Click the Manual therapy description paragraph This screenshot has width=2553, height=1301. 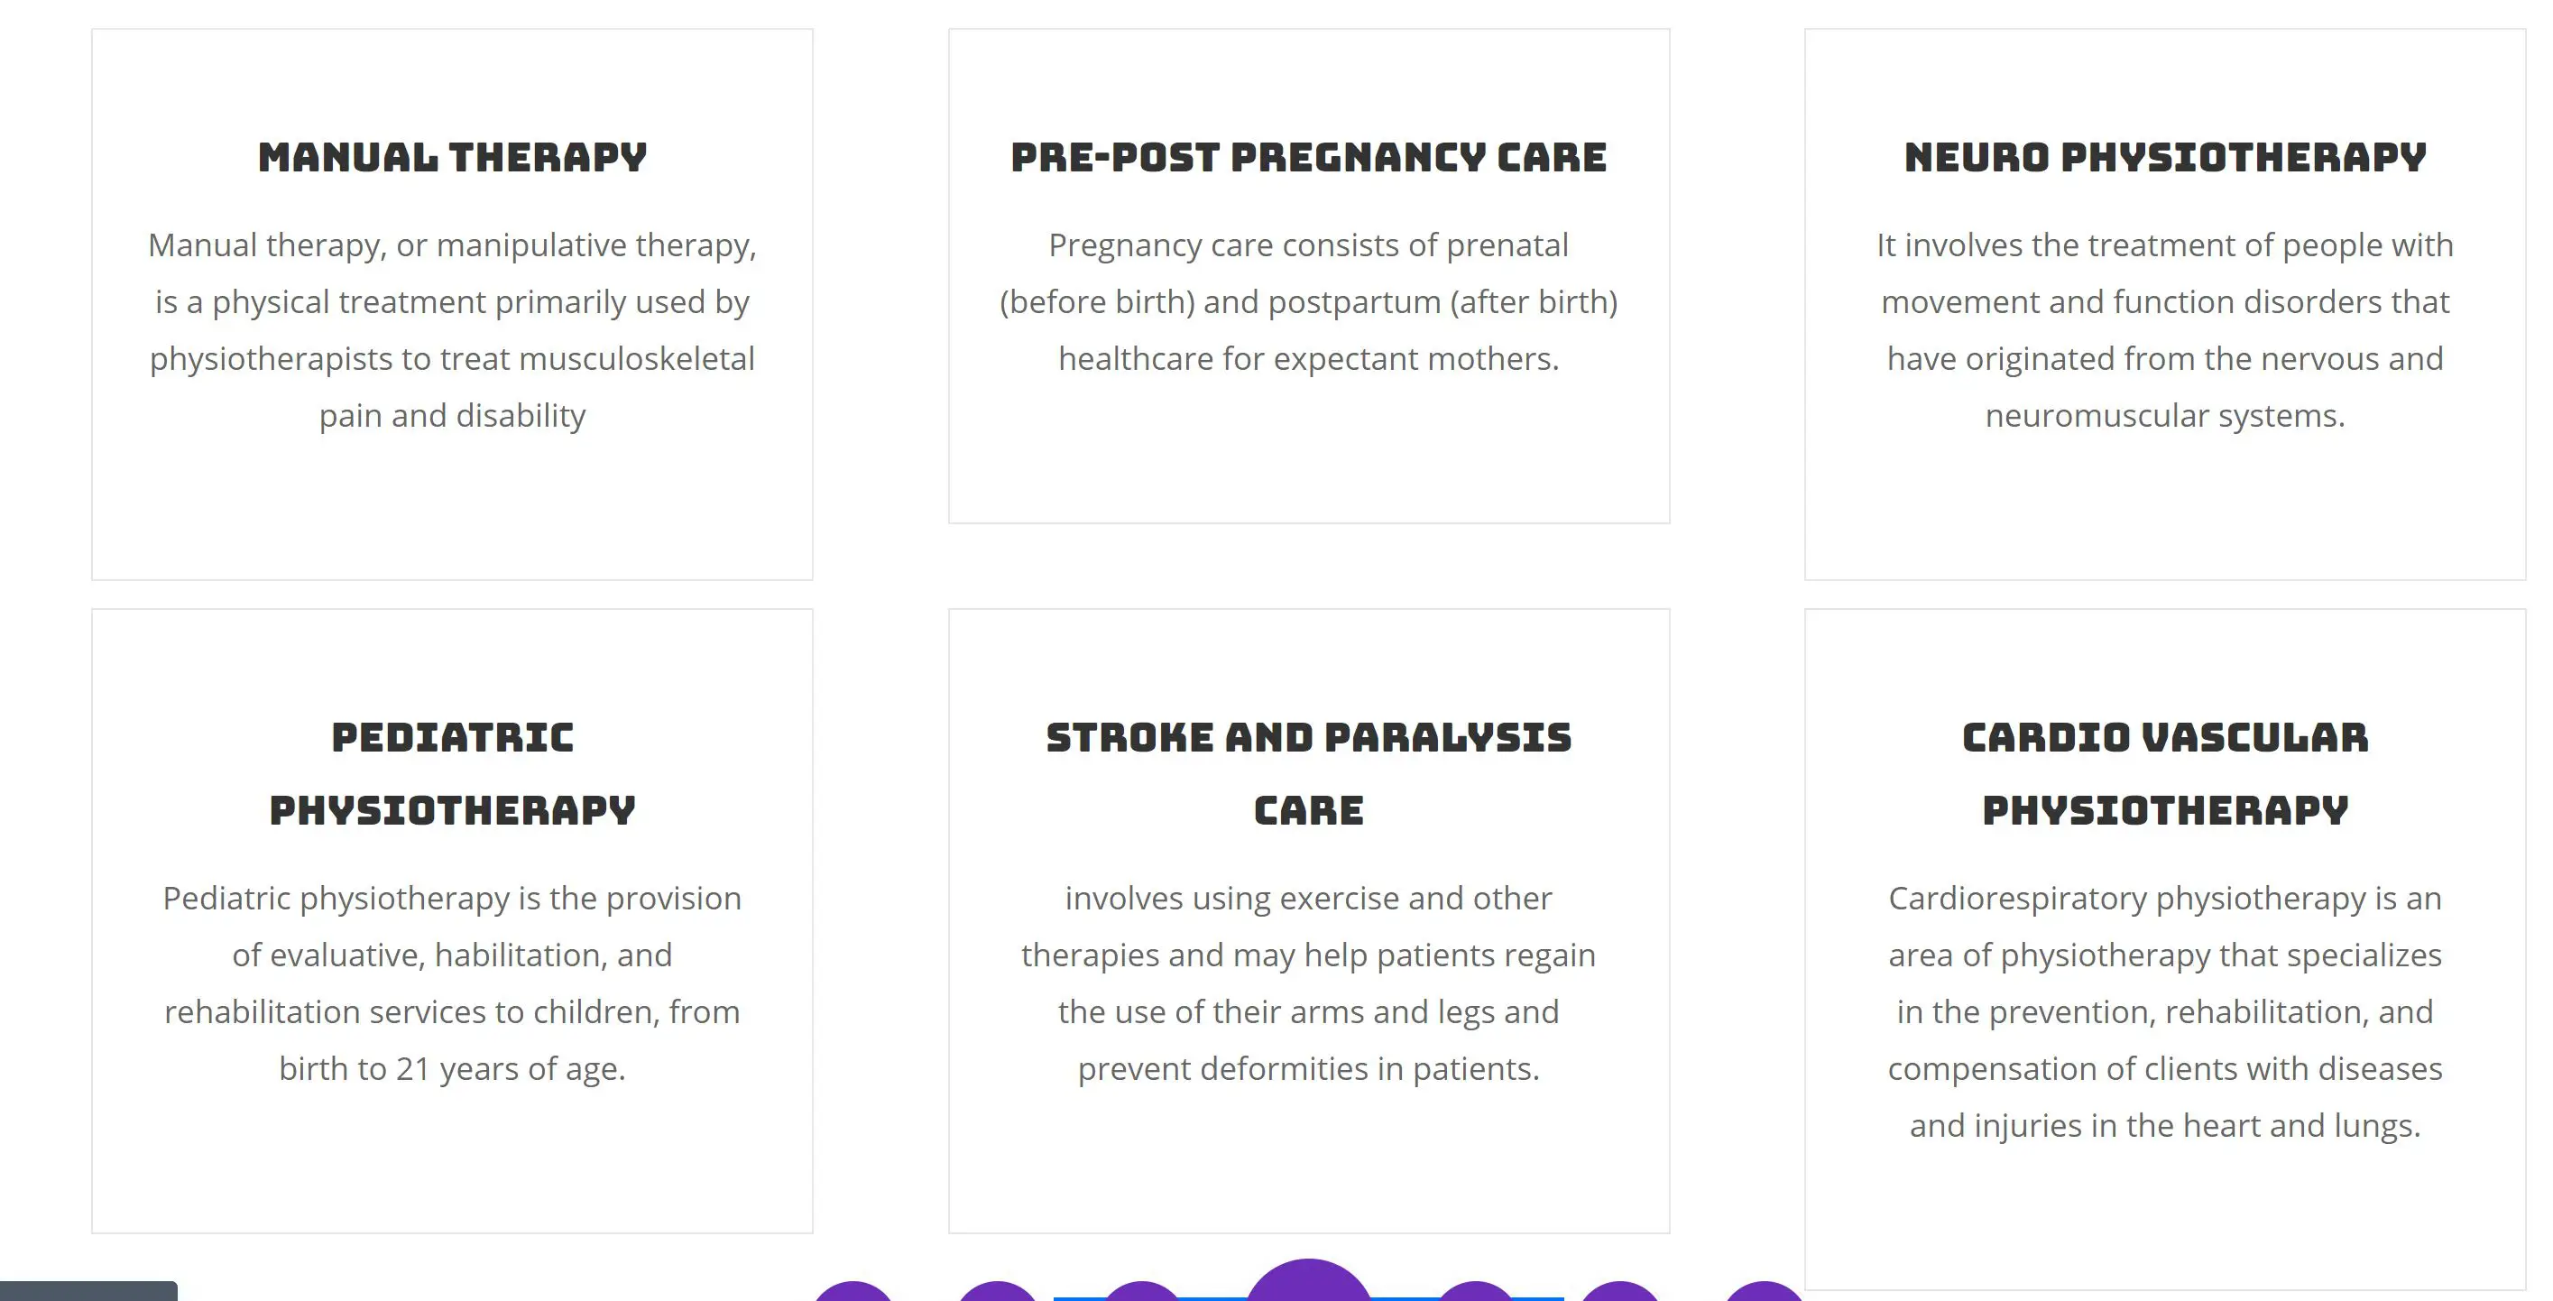452,330
